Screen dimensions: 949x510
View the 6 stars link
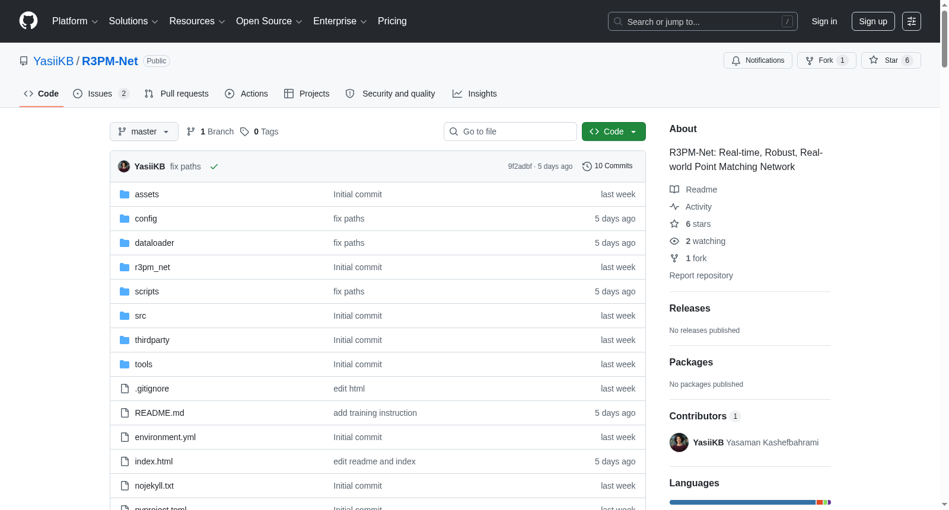click(690, 224)
